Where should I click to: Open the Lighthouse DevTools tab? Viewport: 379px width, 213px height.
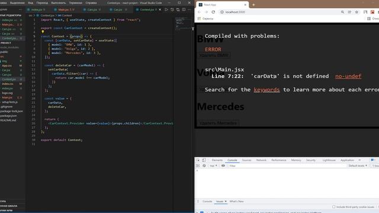(x=329, y=160)
